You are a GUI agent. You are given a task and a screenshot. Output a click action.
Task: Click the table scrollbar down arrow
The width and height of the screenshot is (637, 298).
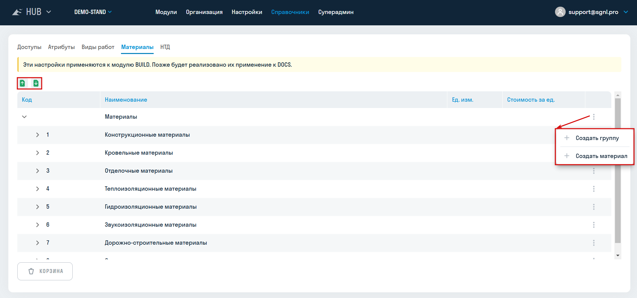(618, 256)
